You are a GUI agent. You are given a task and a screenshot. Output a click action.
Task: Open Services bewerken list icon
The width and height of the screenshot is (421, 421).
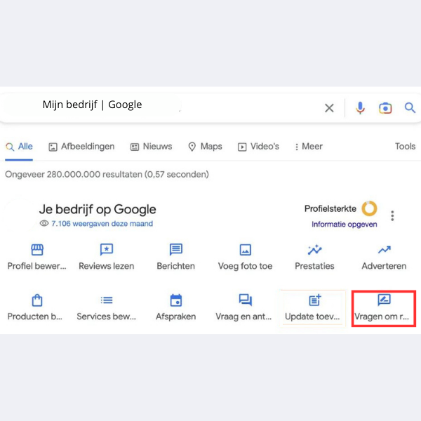pos(107,300)
